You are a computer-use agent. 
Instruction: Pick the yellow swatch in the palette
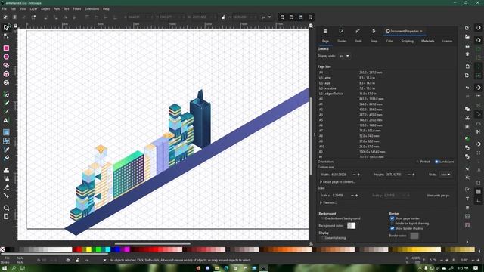[89, 249]
